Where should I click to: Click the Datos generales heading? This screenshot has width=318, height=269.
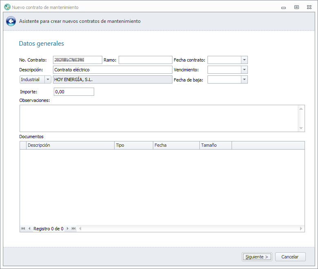(41, 43)
